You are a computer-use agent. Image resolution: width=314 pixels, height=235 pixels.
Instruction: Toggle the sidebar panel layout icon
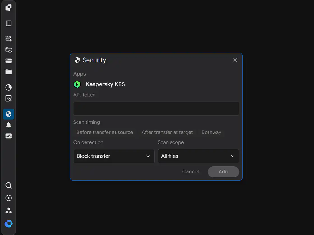point(9,23)
